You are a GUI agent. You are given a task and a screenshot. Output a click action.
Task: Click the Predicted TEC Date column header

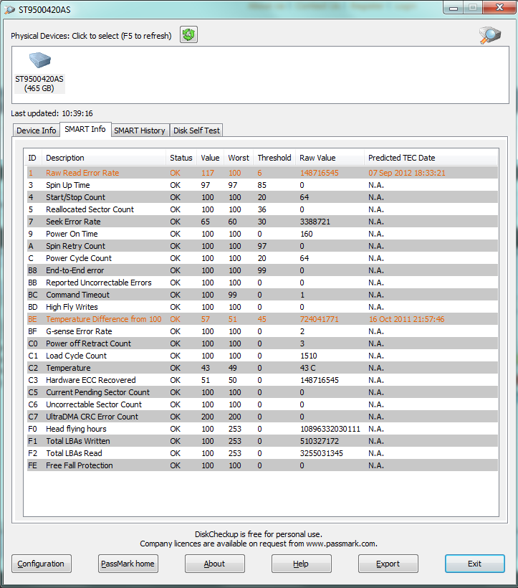coord(431,158)
